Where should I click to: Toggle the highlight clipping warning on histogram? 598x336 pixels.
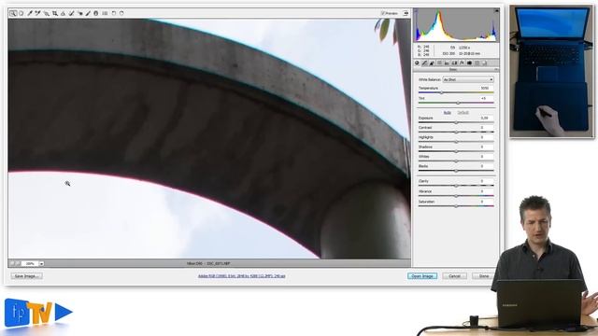(x=496, y=11)
